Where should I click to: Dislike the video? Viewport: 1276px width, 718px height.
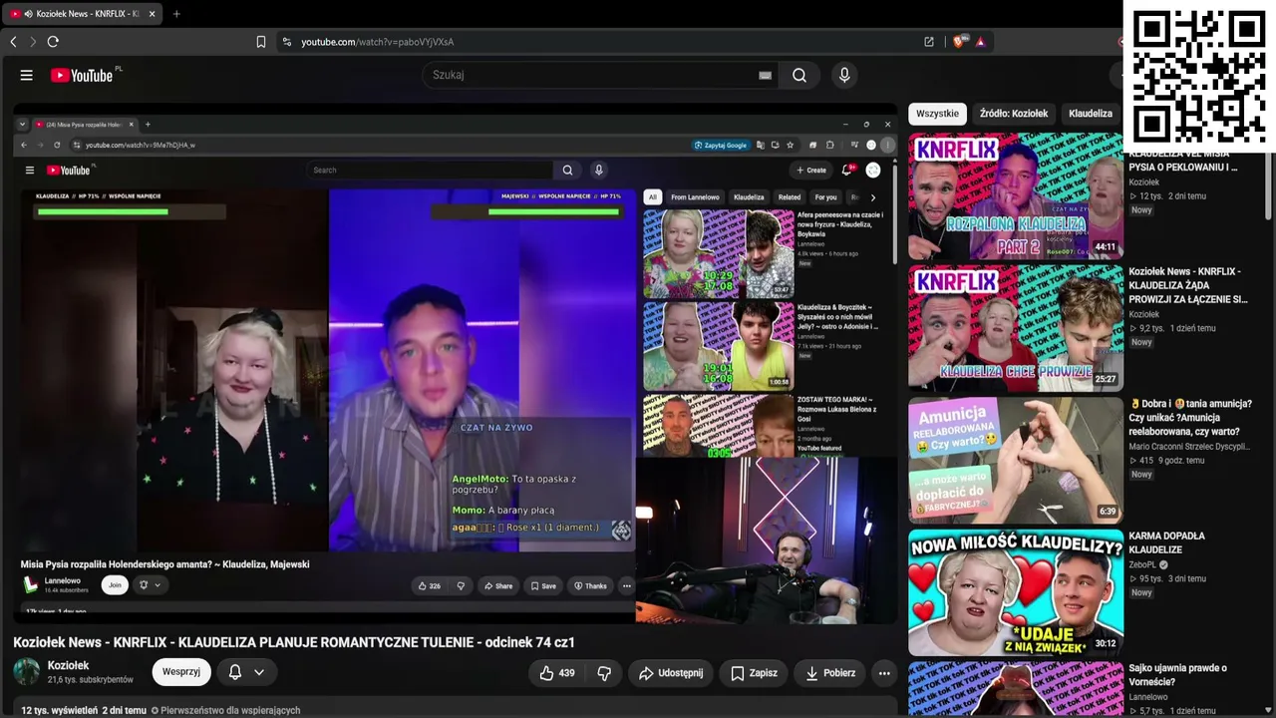pos(603,673)
